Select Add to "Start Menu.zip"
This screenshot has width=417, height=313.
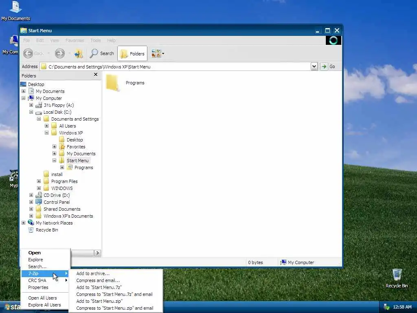[x=115, y=301]
